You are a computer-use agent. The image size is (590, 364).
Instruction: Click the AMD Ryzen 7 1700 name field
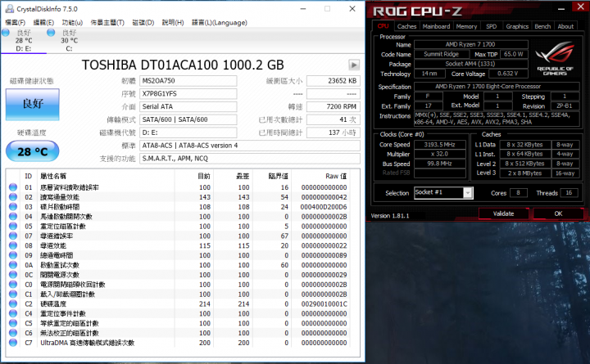[470, 44]
